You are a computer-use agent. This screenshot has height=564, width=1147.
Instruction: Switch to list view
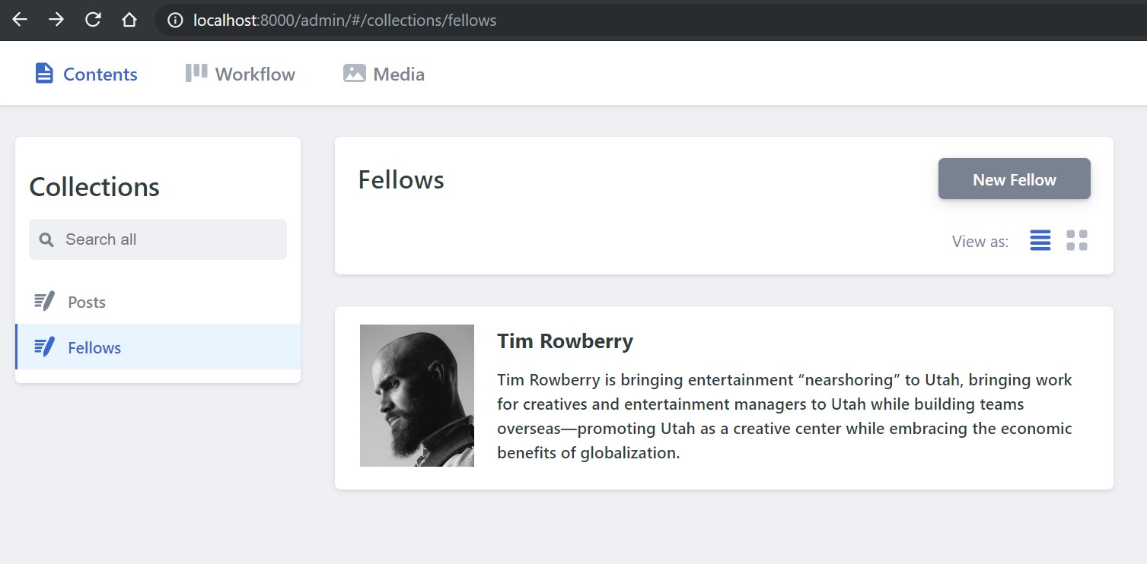click(x=1040, y=240)
